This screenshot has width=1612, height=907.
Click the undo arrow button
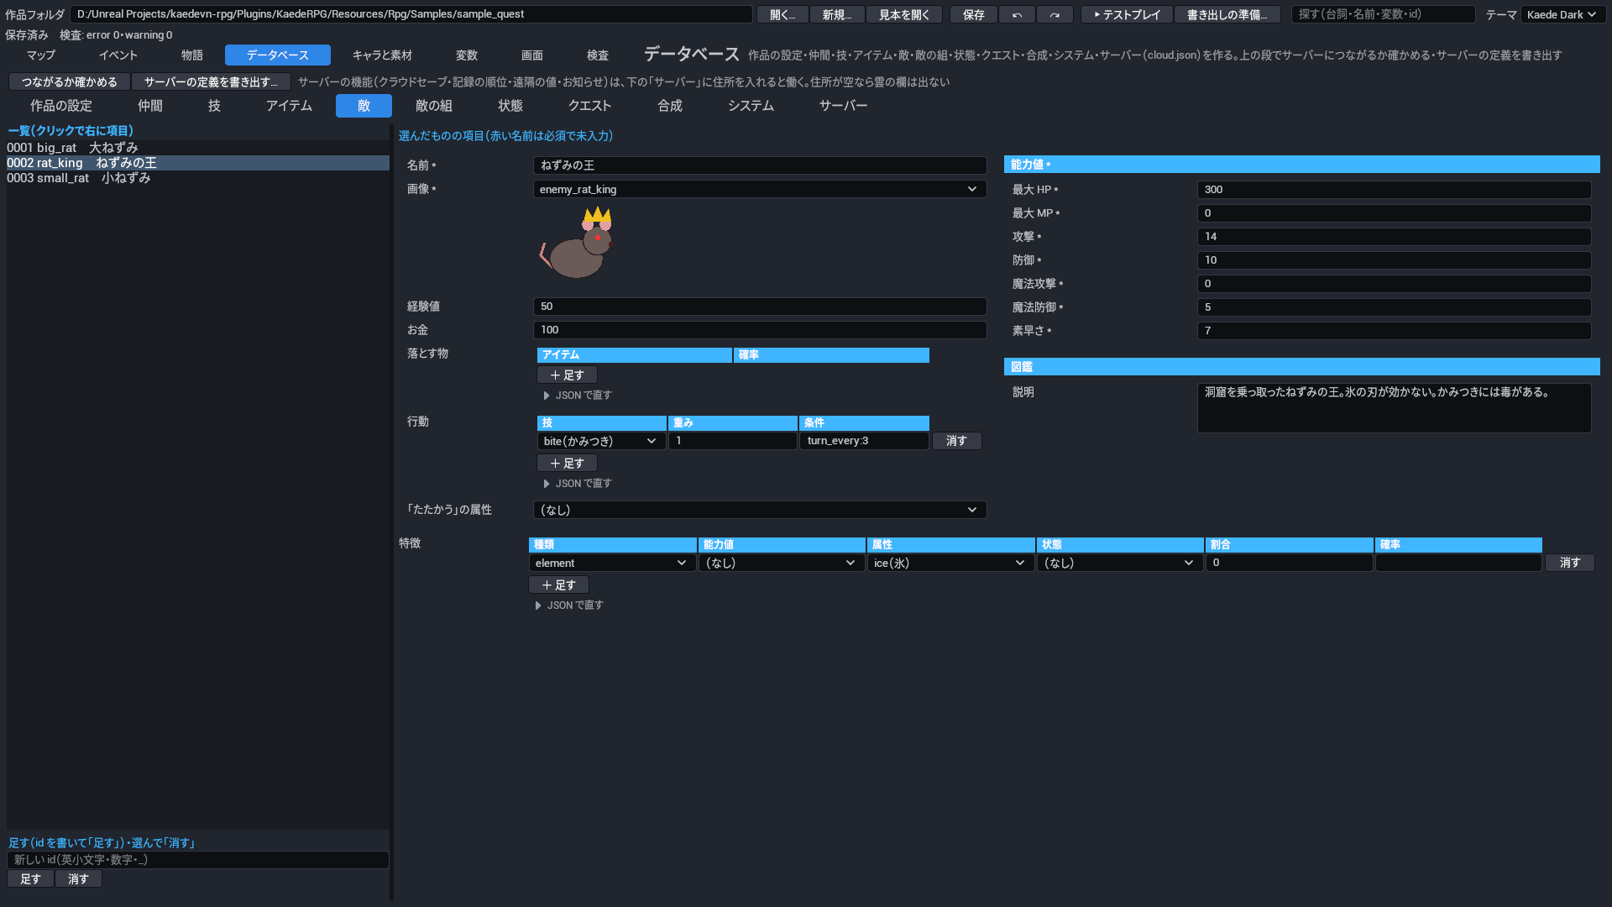pos(1017,14)
